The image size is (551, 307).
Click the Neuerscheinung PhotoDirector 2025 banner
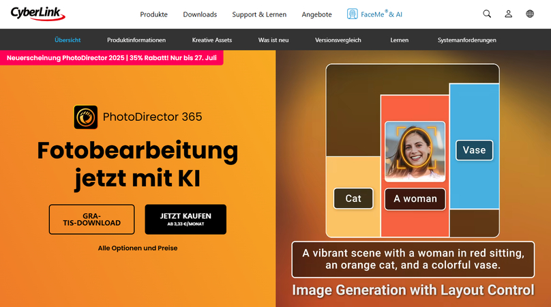click(112, 58)
